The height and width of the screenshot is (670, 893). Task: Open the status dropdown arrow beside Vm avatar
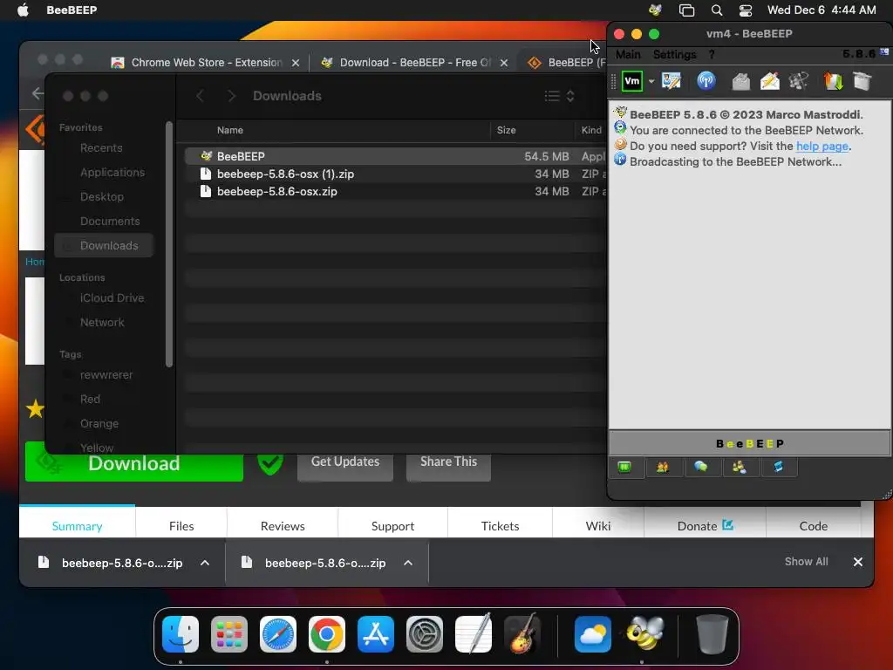(x=651, y=81)
